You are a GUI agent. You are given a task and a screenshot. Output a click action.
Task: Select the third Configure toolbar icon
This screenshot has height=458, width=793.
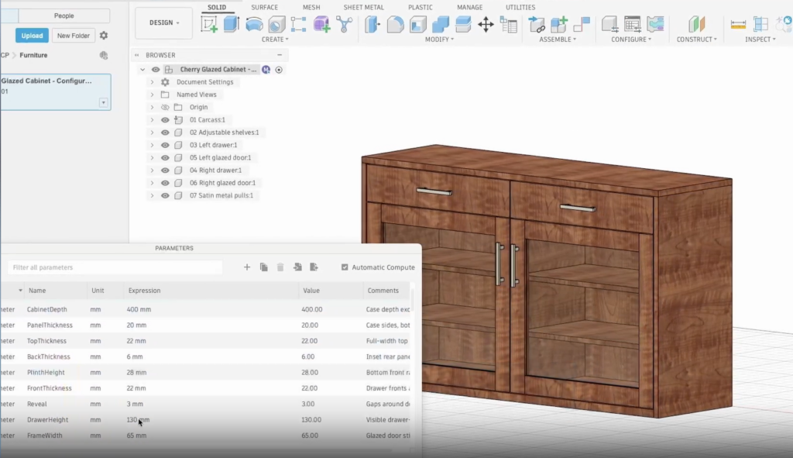[x=655, y=24]
